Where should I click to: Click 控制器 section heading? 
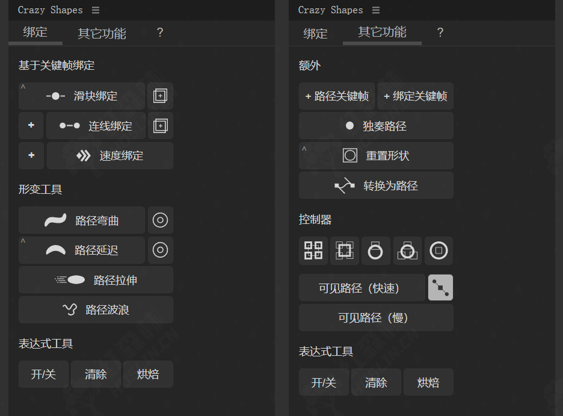click(315, 219)
